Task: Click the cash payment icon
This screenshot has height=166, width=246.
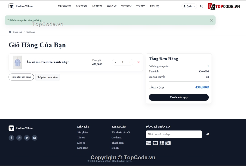Action: click(x=168, y=143)
